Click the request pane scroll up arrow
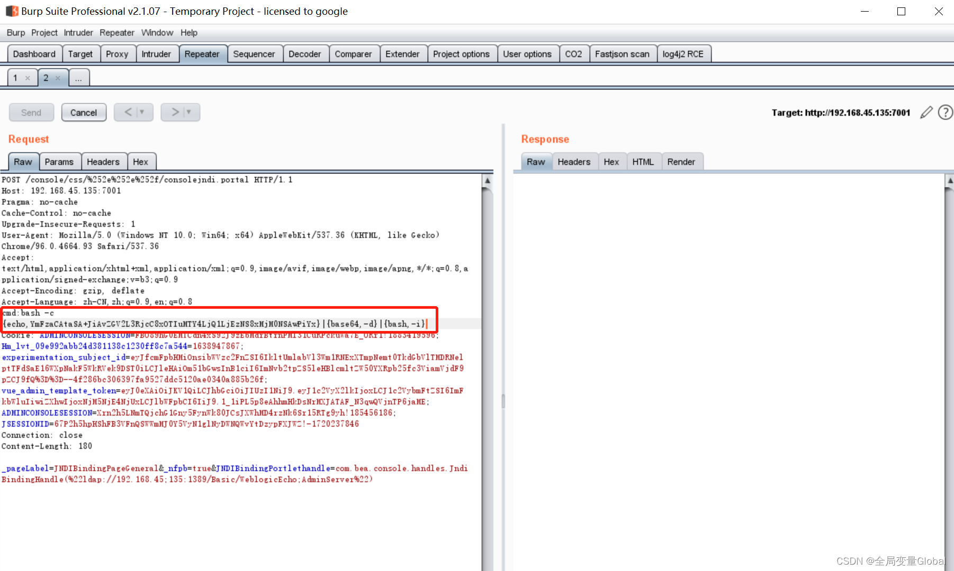 coord(488,180)
